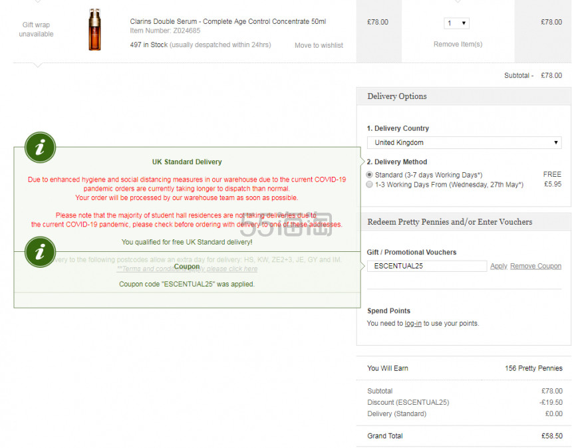The width and height of the screenshot is (572, 448).
Task: Click the '497 in Stock' text
Action: pyautogui.click(x=149, y=45)
